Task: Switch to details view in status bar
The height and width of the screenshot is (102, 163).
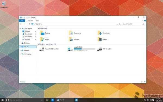Action: (142, 82)
